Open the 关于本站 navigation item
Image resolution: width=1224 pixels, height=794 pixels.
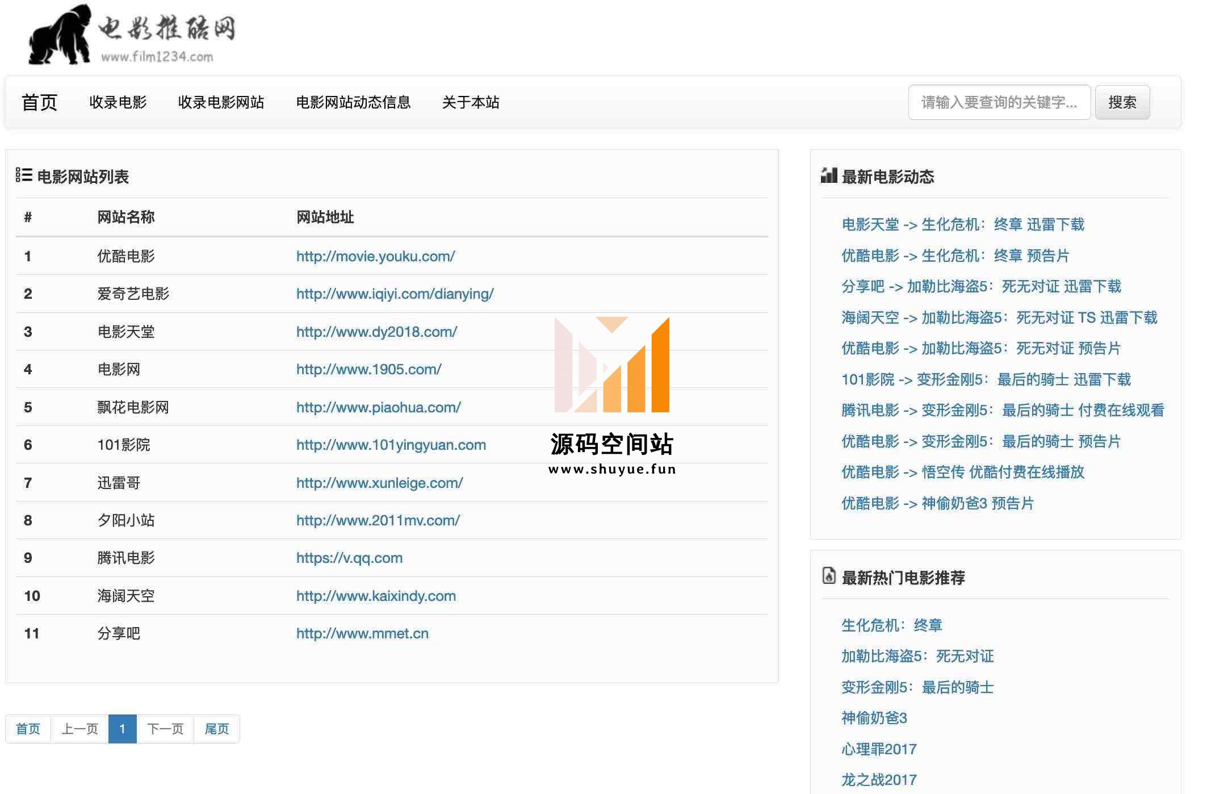471,102
